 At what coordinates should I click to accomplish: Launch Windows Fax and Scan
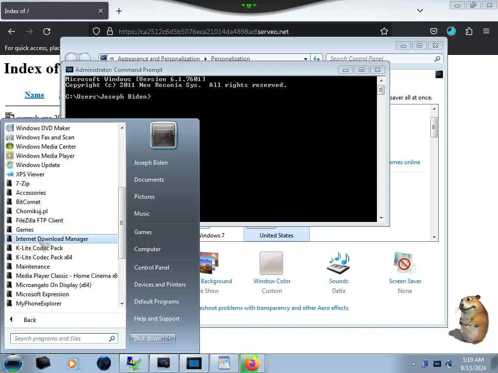[x=45, y=137]
